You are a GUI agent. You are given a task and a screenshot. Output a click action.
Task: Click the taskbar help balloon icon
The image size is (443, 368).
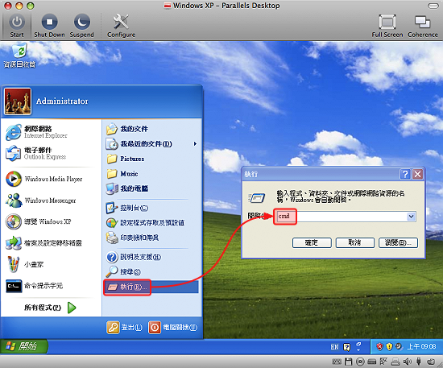pos(346,347)
